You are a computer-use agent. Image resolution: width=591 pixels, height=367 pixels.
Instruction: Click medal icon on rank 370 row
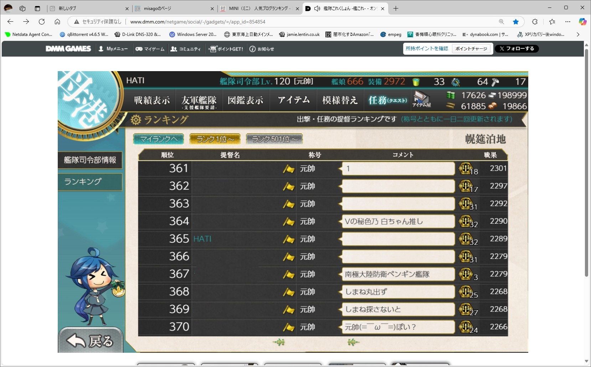[x=466, y=327]
